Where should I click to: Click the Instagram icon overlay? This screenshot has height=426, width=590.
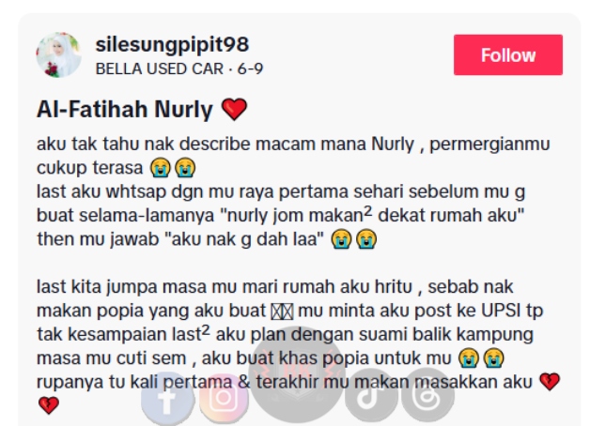(x=224, y=400)
